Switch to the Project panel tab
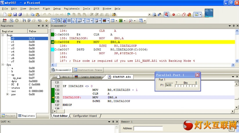 coord(8,116)
